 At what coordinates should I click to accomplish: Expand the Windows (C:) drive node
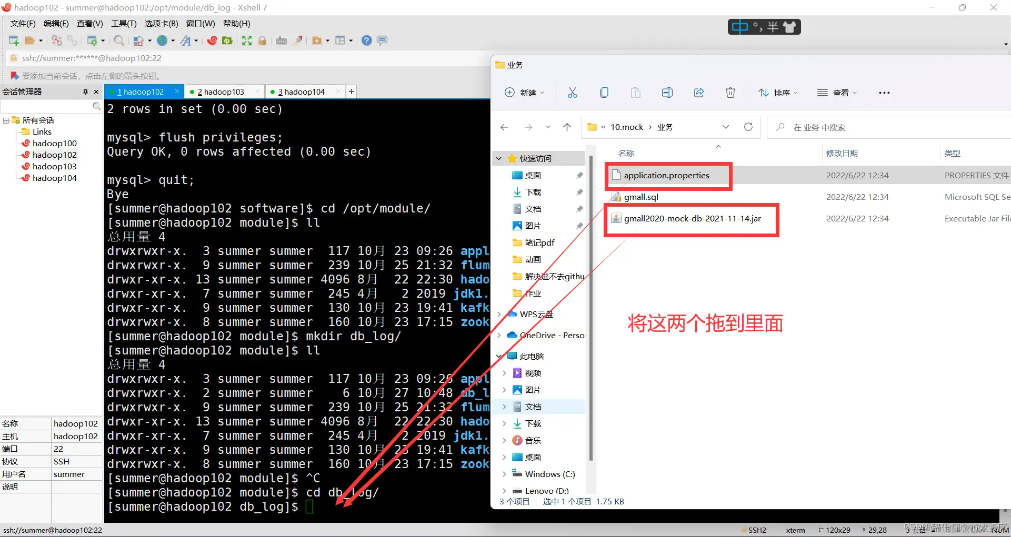tap(504, 474)
